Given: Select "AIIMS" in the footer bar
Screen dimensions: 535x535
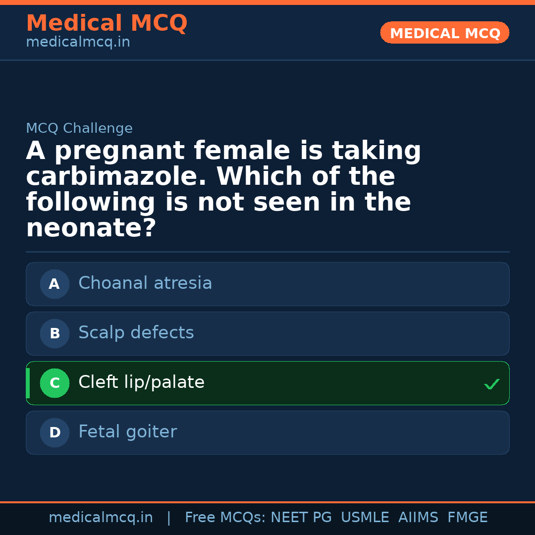Looking at the screenshot, I should [418, 518].
